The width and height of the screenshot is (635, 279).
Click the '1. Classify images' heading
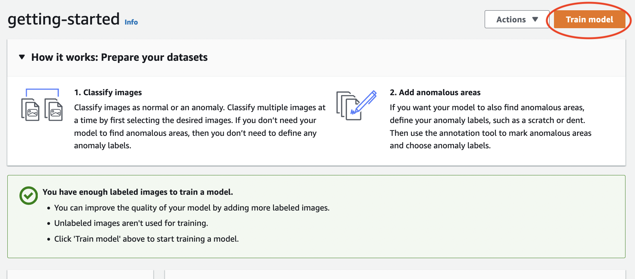click(108, 93)
